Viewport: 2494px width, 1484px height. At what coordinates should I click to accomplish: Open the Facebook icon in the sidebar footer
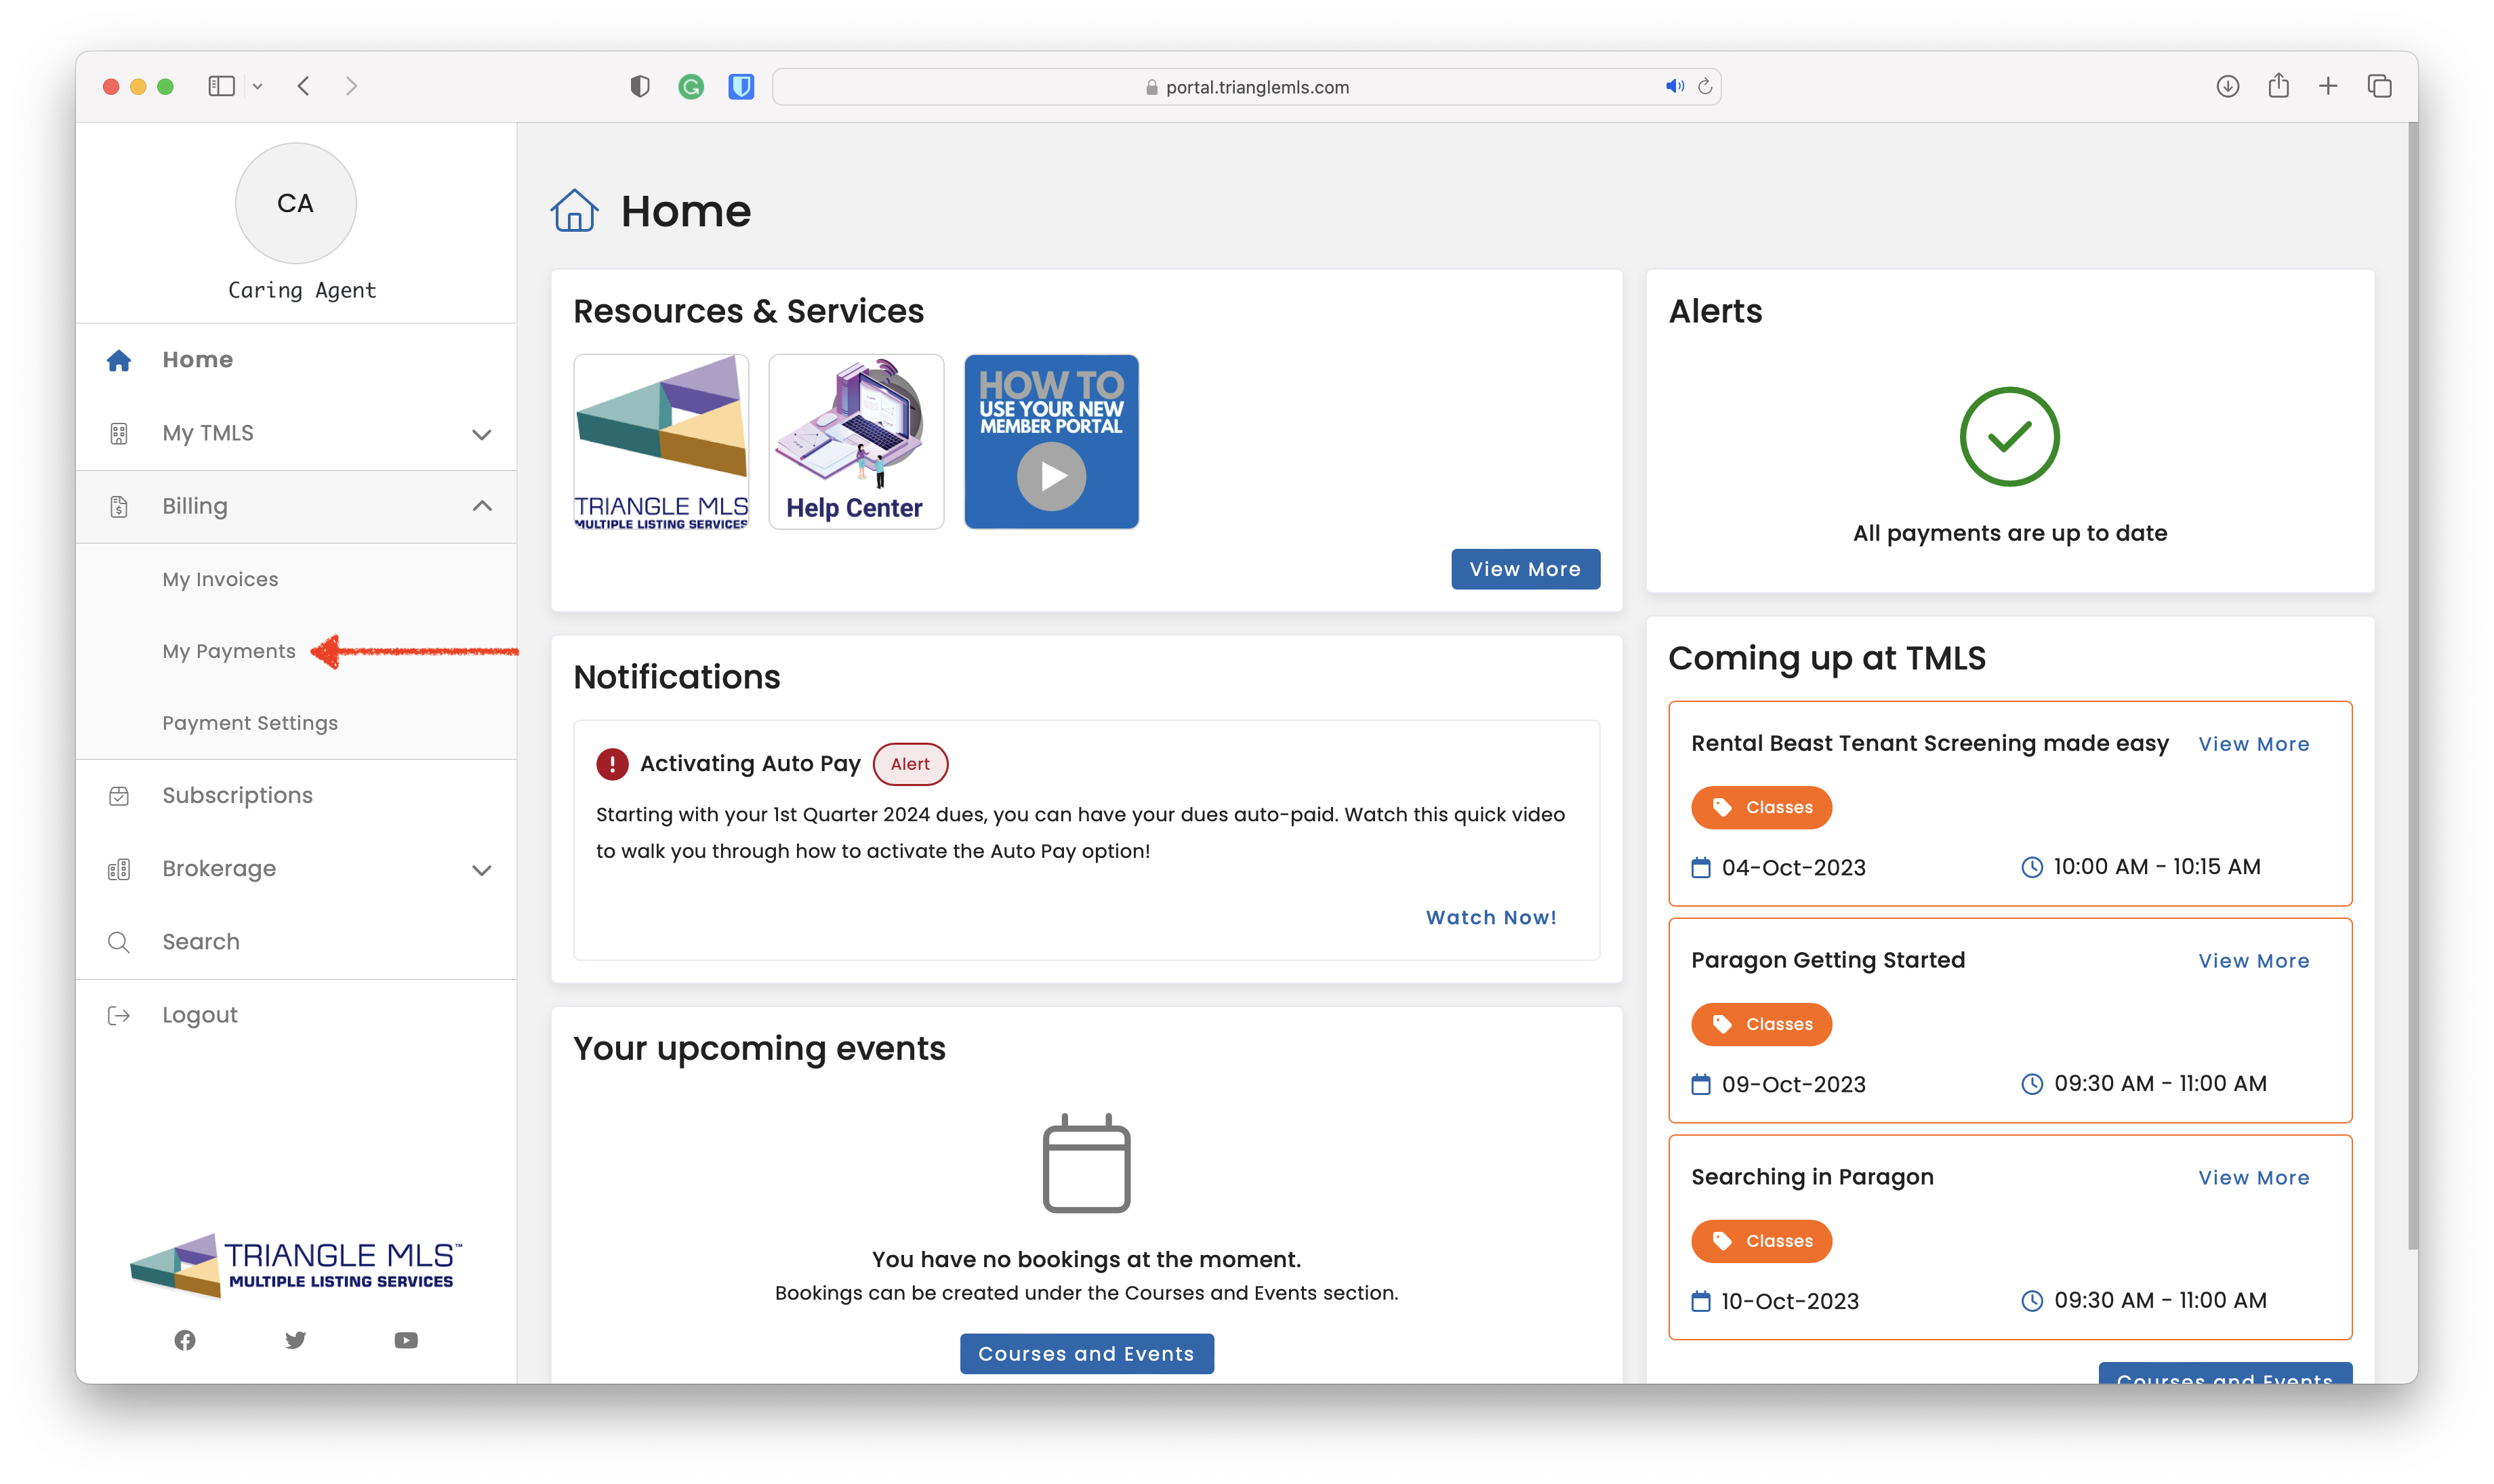pos(185,1340)
